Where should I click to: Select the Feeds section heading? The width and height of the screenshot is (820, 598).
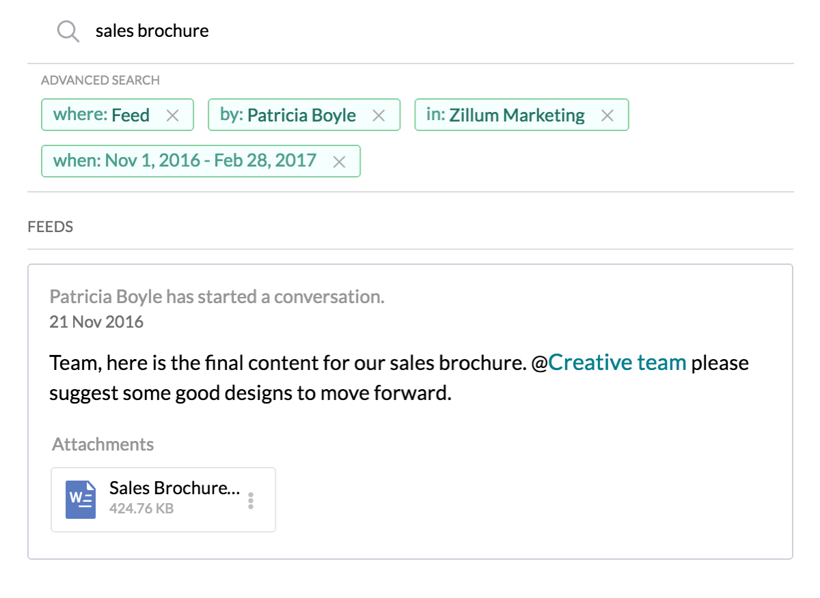[x=50, y=227]
